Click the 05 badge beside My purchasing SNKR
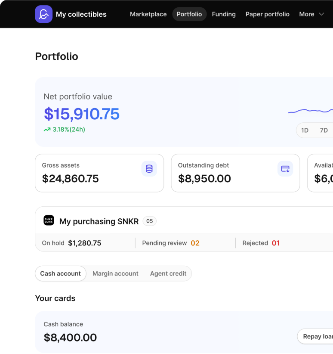 tap(149, 221)
